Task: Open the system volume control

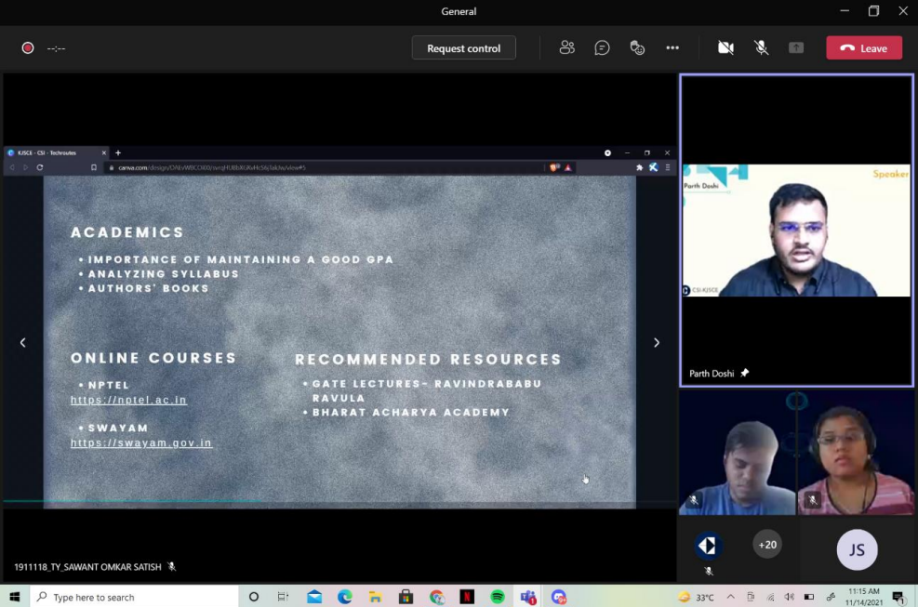Action: coord(789,597)
